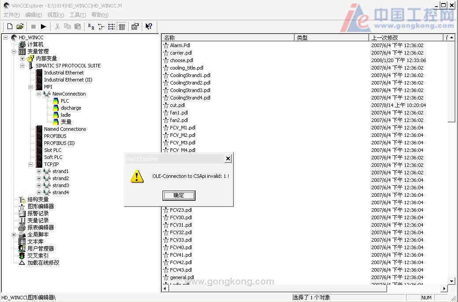Select the PROFIBUS (II) channel unit
The width and height of the screenshot is (458, 302).
point(59,143)
